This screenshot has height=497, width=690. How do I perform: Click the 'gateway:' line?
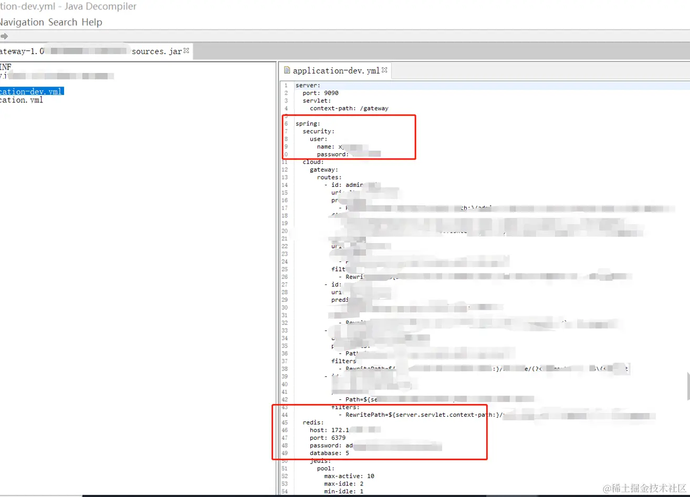point(324,170)
